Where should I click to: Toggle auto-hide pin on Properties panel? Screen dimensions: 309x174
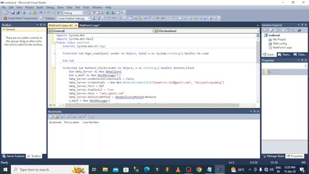(x=302, y=60)
